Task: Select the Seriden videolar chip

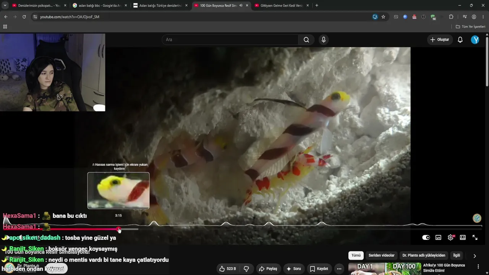Action: click(382, 256)
